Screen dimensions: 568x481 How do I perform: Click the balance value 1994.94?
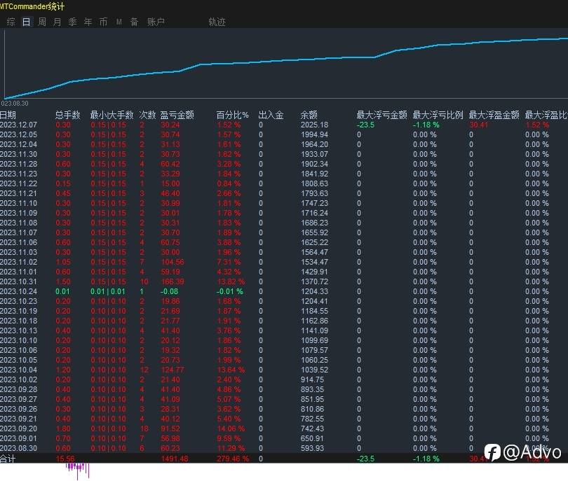[314, 134]
